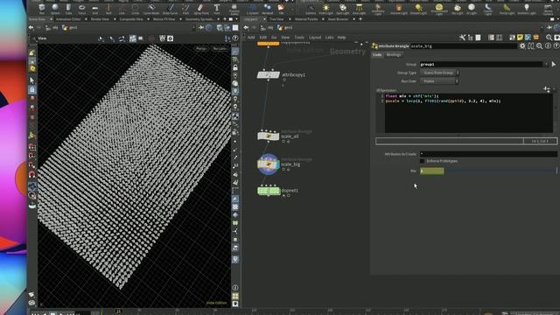Select the Spray Paint shelf tool
Screen dimensions: 560x315
tap(201, 9)
